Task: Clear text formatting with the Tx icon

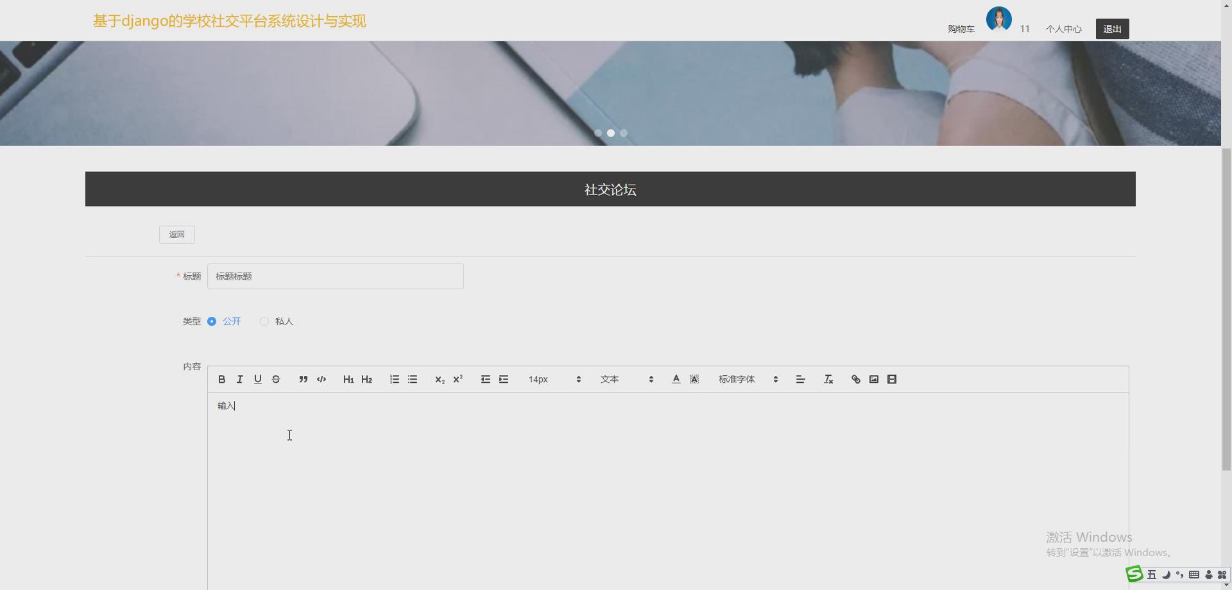Action: (828, 380)
